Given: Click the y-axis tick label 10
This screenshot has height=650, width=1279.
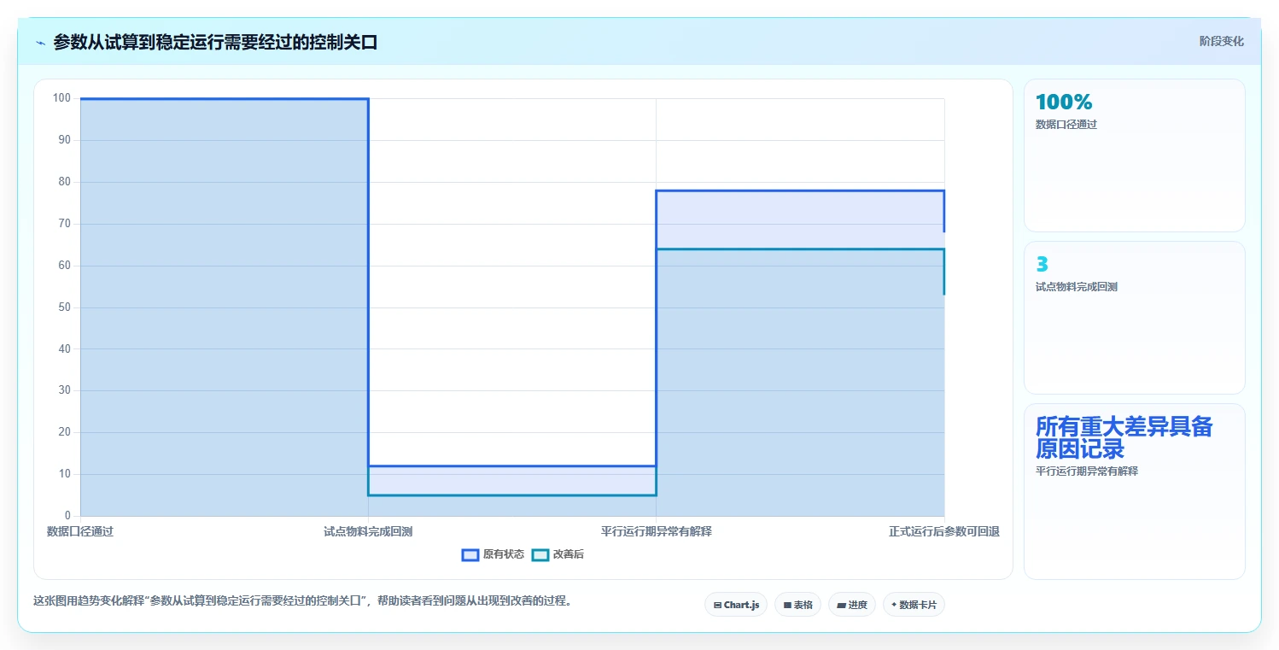Looking at the screenshot, I should click(x=64, y=474).
